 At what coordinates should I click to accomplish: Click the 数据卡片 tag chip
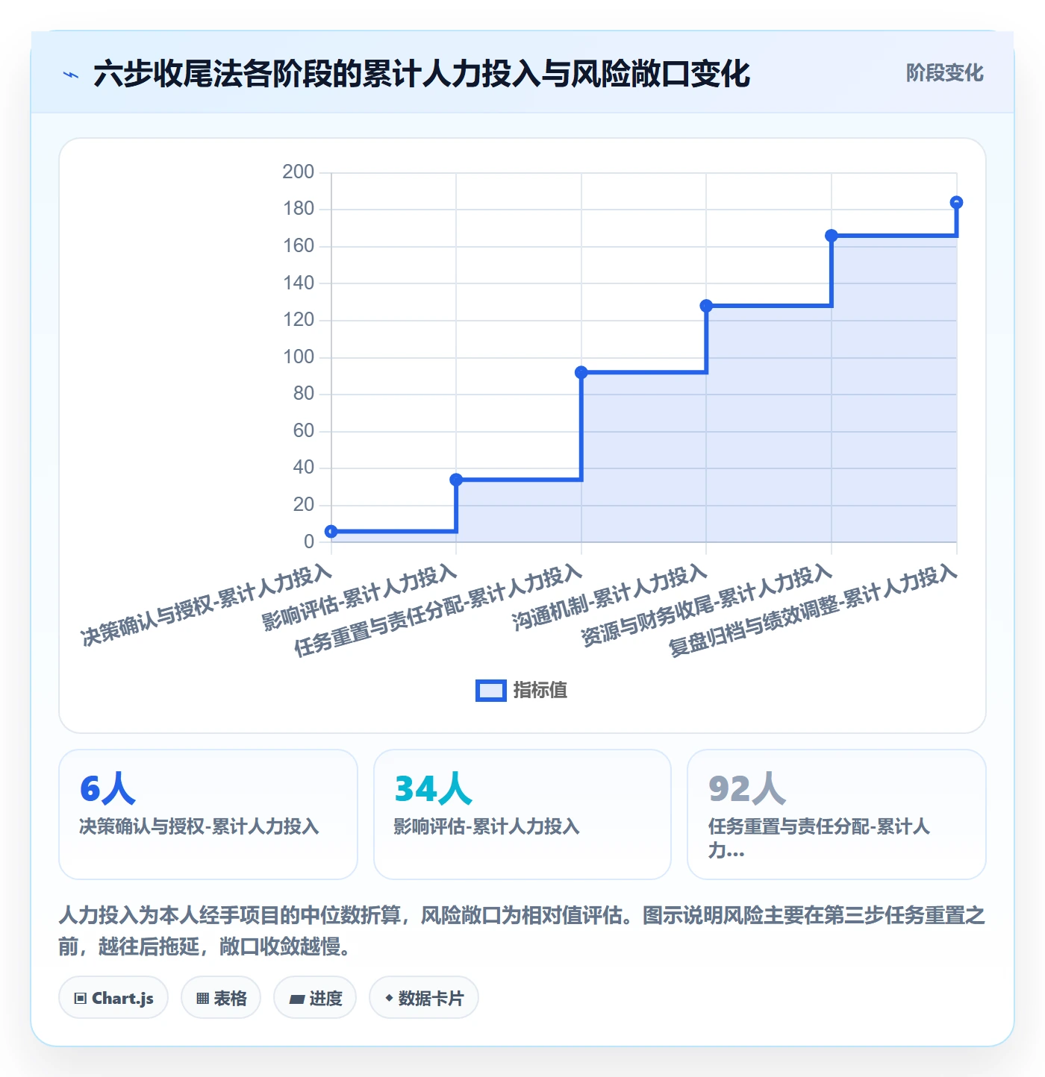click(424, 998)
